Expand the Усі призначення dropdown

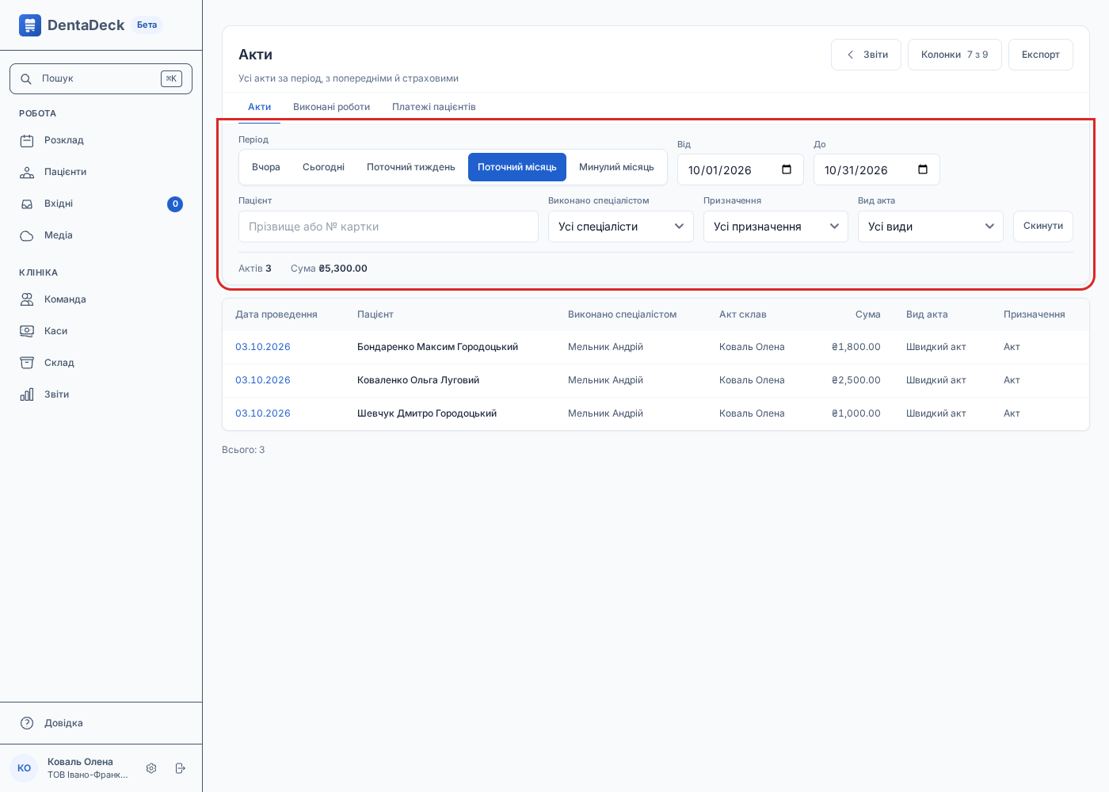(776, 227)
